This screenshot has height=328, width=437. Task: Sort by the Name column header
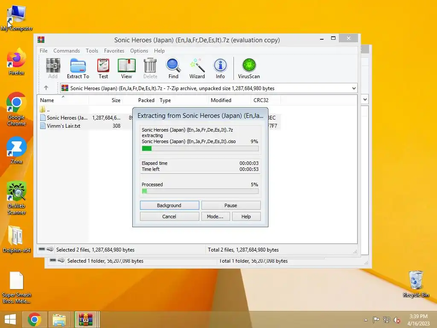click(63, 100)
